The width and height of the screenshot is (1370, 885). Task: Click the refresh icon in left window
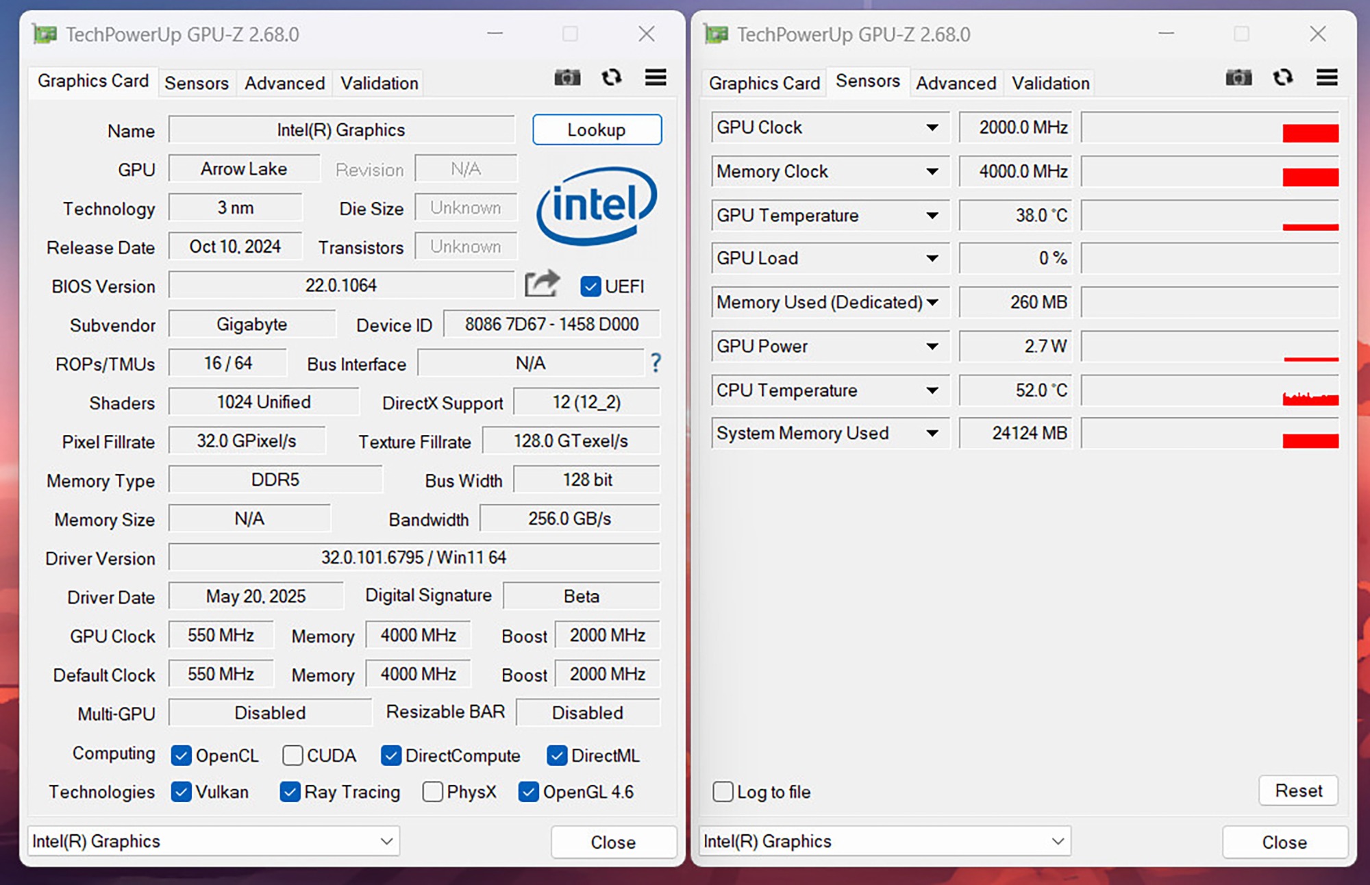[x=611, y=77]
